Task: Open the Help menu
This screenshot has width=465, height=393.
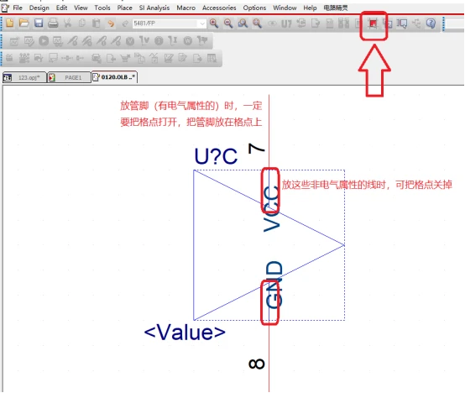Action: pyautogui.click(x=310, y=8)
